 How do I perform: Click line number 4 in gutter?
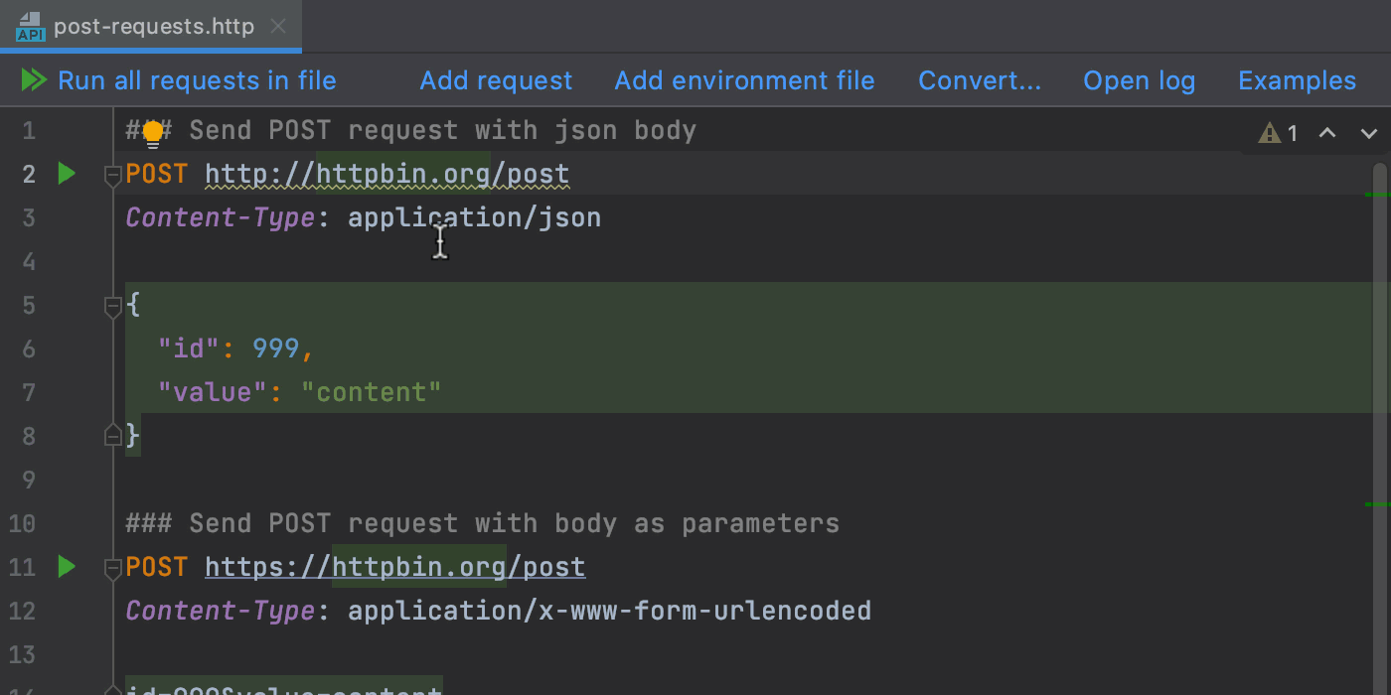pos(27,261)
